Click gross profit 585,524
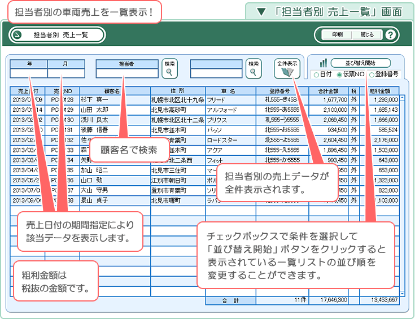The width and height of the screenshot is (415, 319). coord(388,130)
